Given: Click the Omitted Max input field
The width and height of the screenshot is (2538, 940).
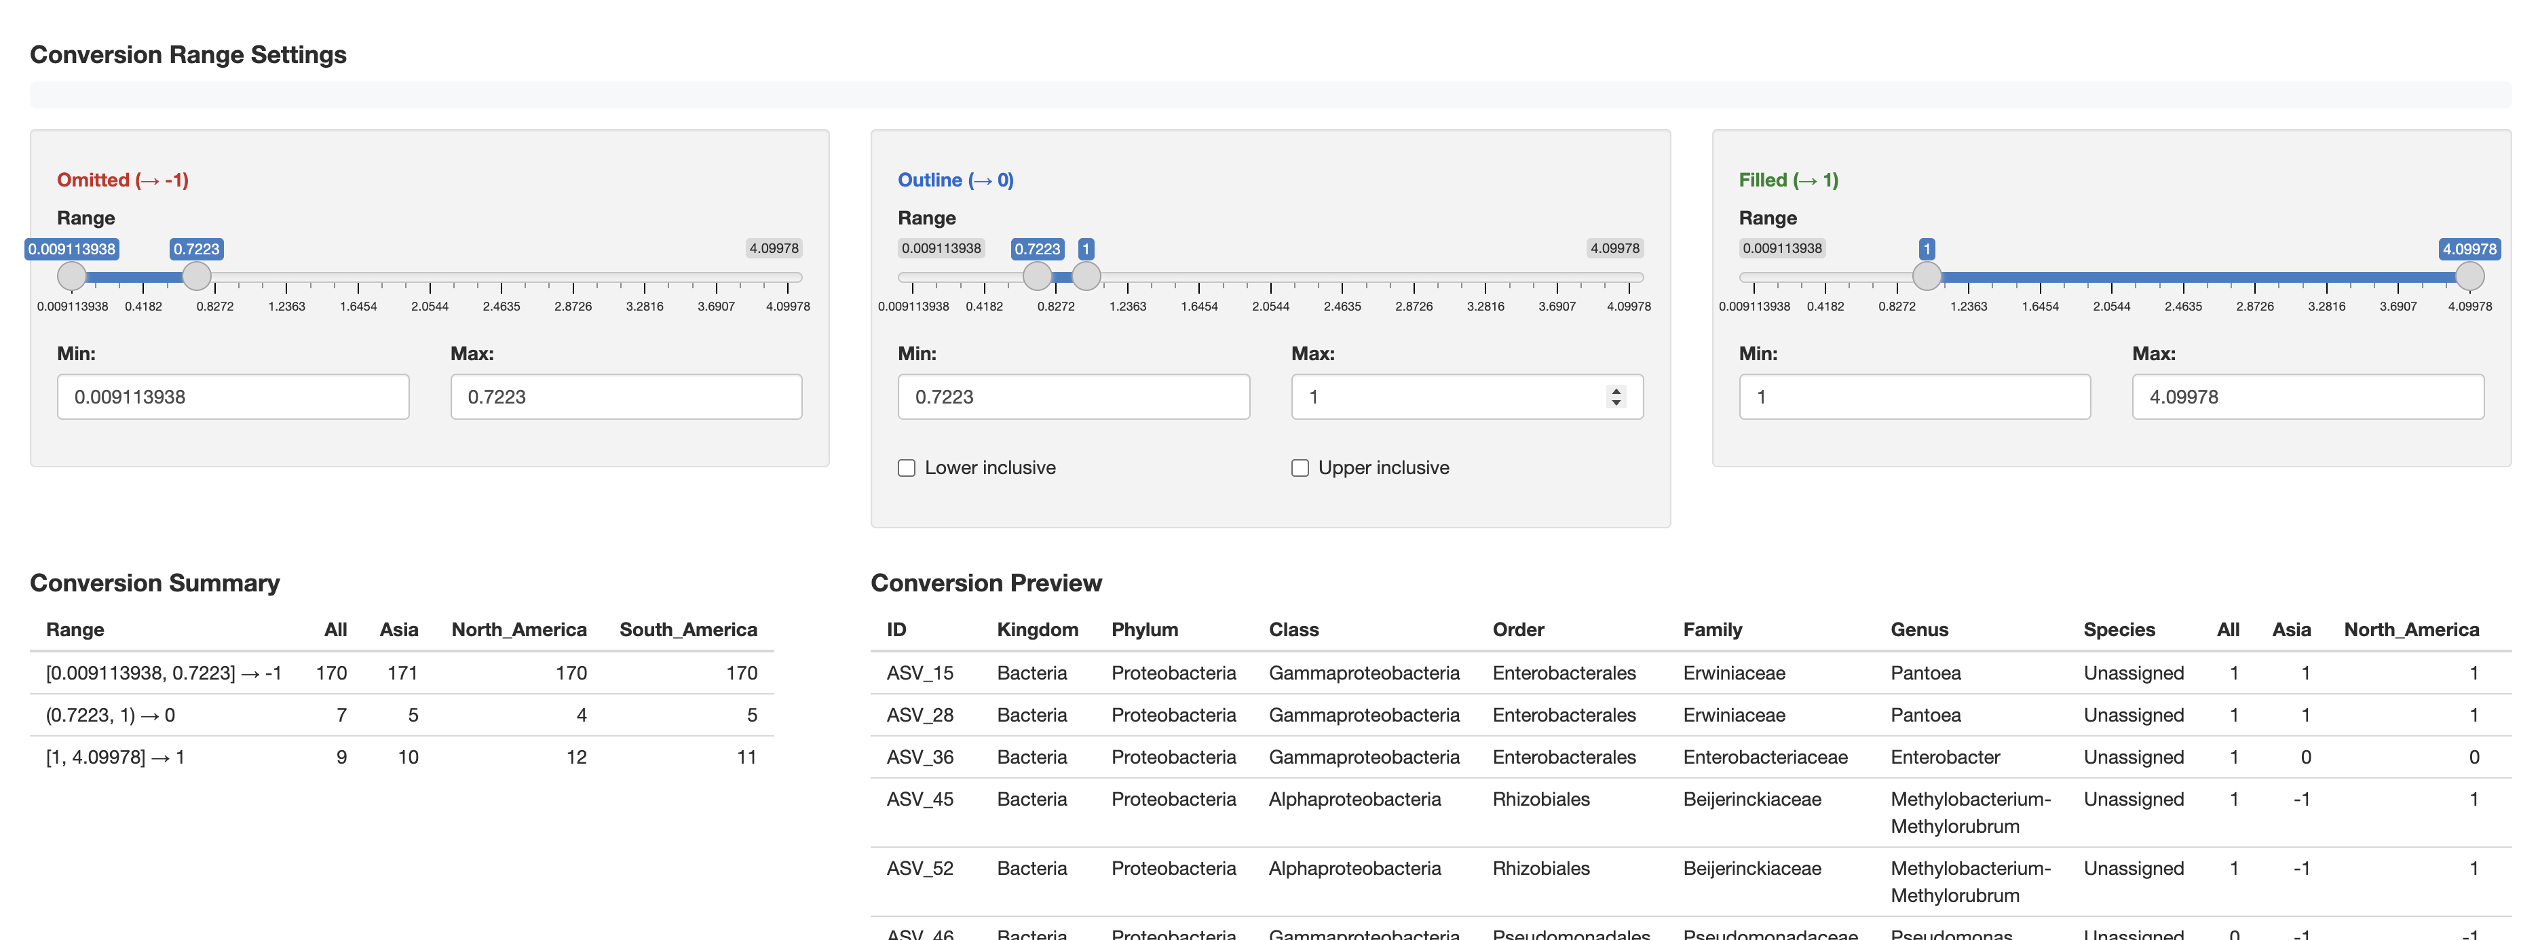Looking at the screenshot, I should (x=626, y=397).
